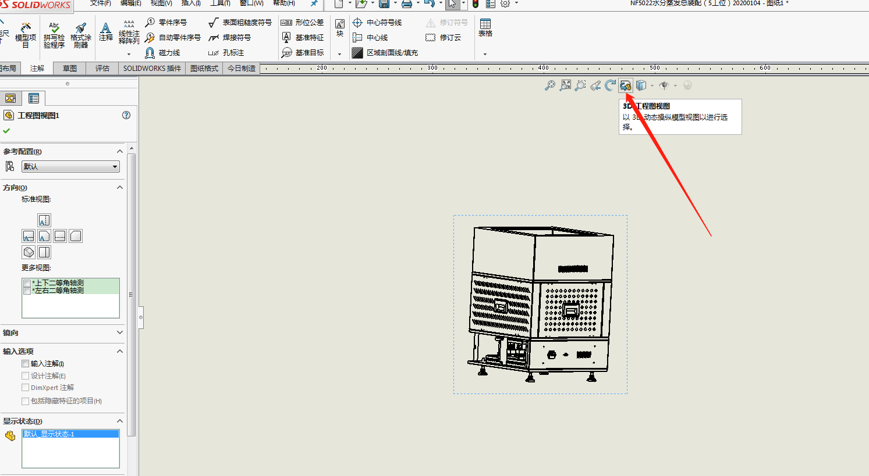869x476 pixels.
Task: Switch to the 草图 ribbon tab
Action: coord(70,68)
